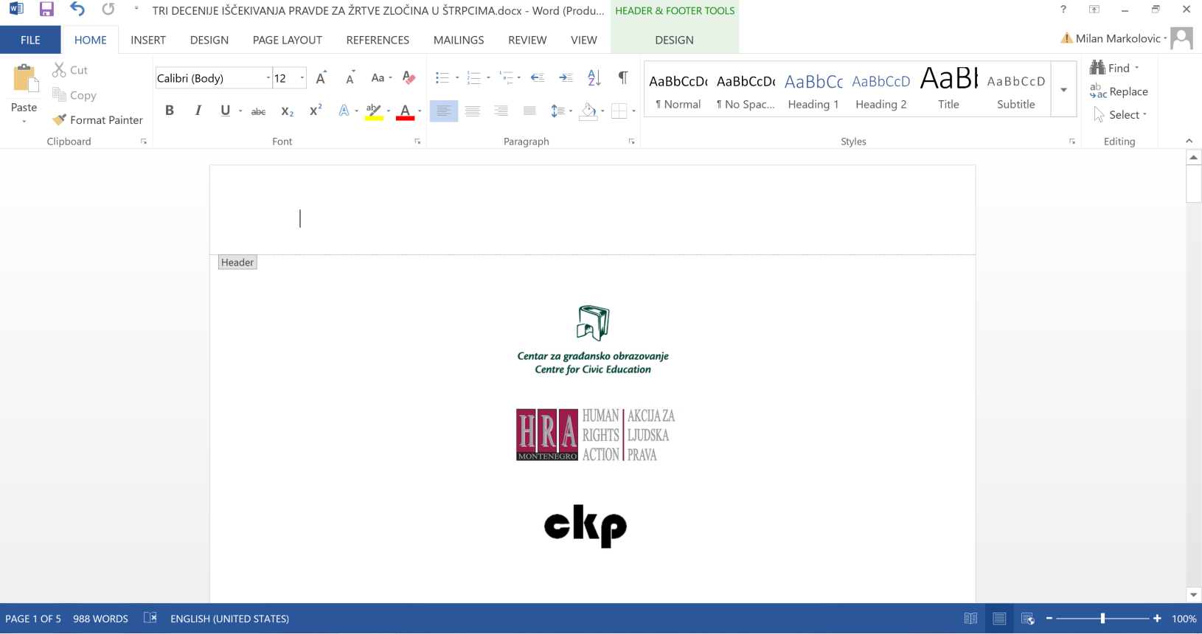1202x634 pixels.
Task: Switch to Print Layout view
Action: 999,619
